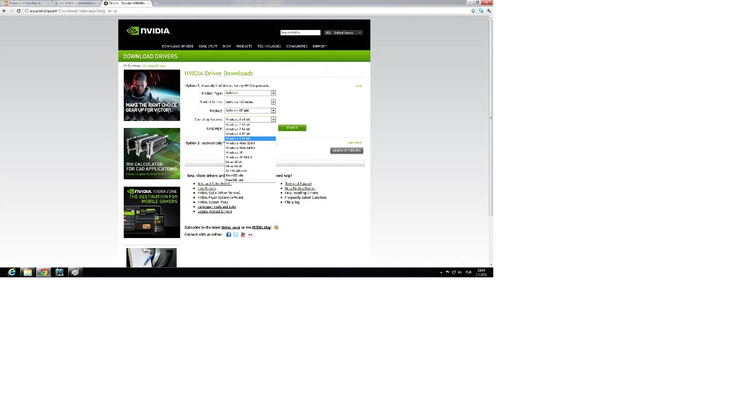747x420 pixels.
Task: Choose Windows Vista 32-bit option
Action: tap(250, 143)
